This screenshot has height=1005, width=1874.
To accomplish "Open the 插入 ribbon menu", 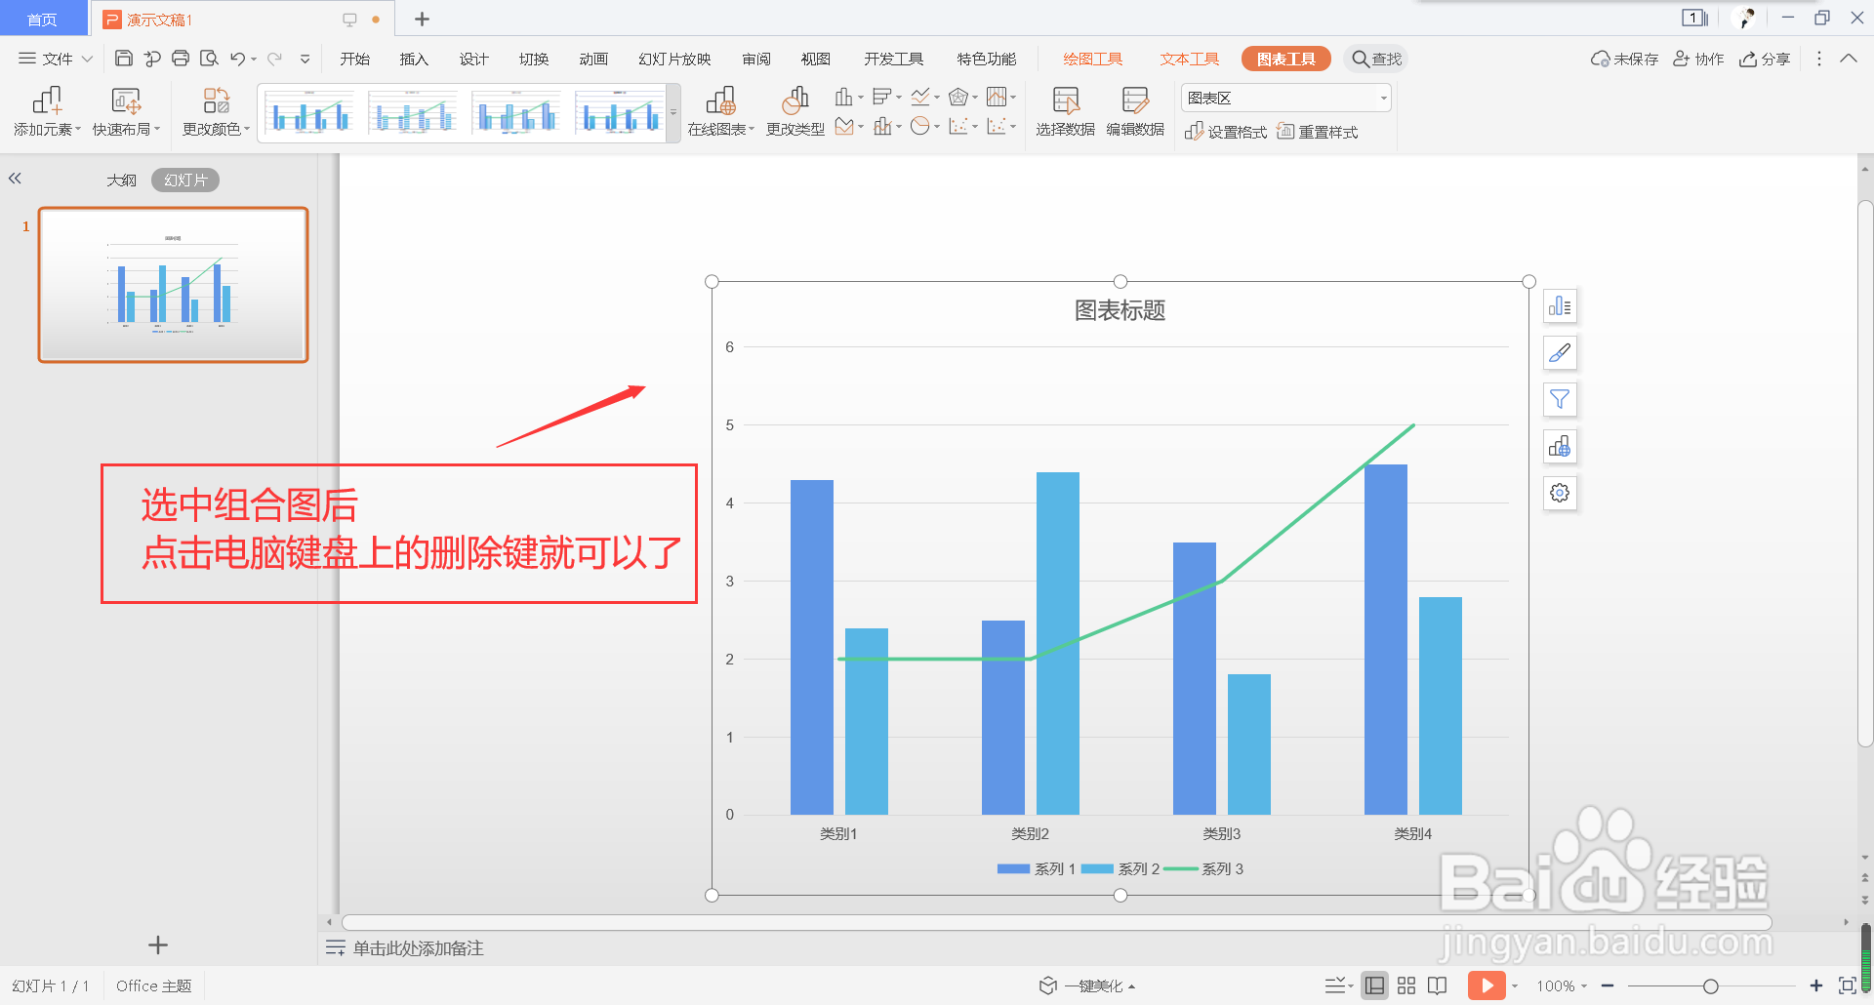I will (x=413, y=59).
